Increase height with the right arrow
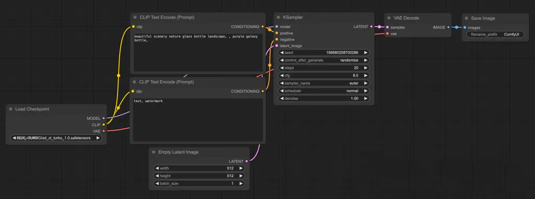Screen dimensions: 535x199 point(241,176)
